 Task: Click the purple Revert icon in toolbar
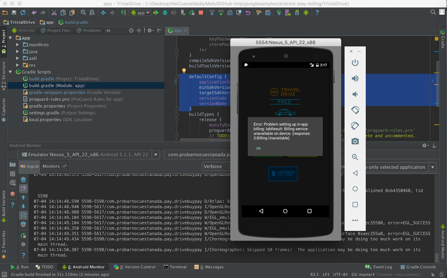pos(248,13)
